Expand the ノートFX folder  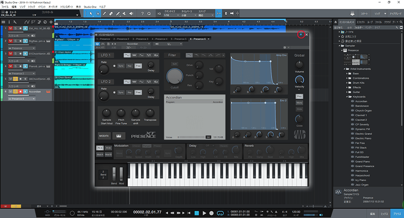[340, 32]
